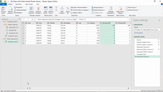
Task: Click Merge Queries
Action: point(98,7)
